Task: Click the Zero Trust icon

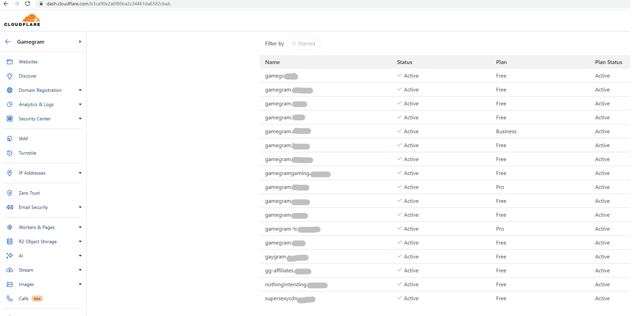Action: 10,193
